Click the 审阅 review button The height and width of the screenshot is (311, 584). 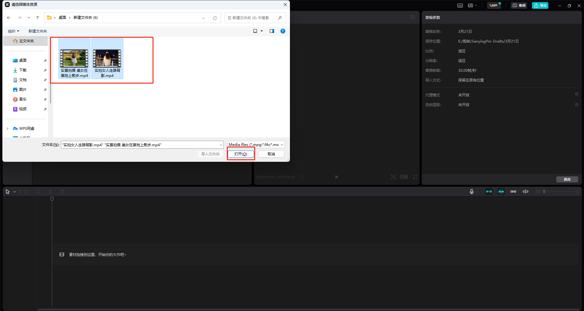coord(519,5)
